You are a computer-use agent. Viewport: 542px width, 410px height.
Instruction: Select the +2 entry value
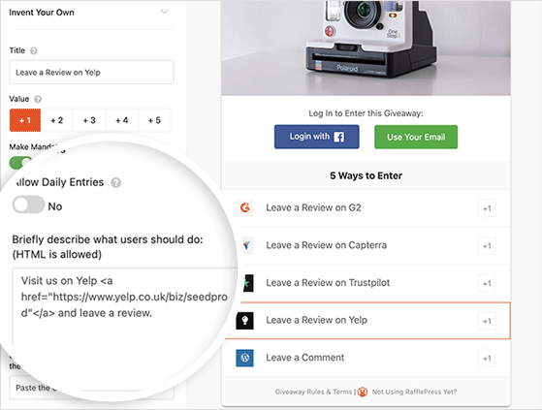click(x=56, y=120)
